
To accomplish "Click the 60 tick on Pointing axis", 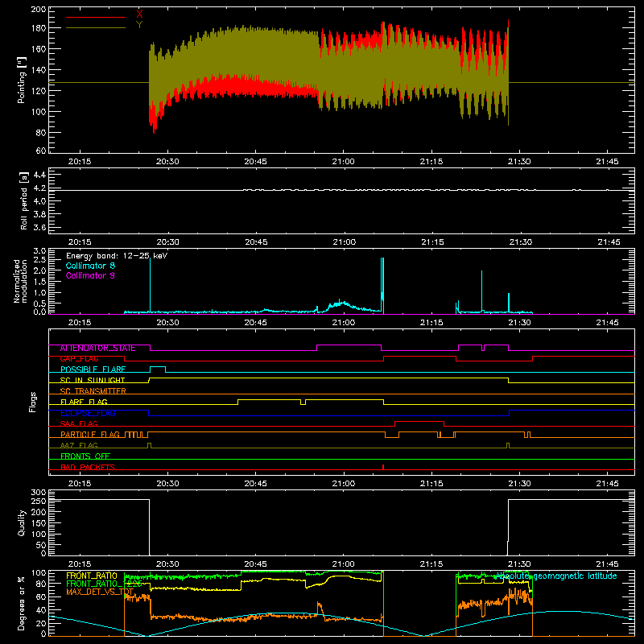I will click(41, 151).
